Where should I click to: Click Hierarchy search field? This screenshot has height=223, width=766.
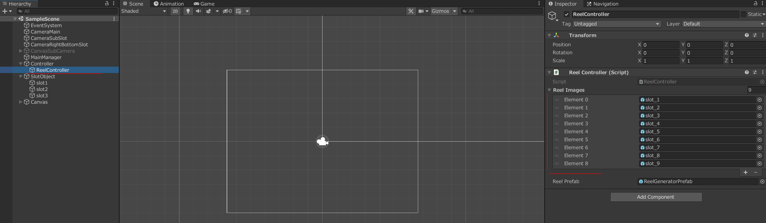tap(67, 11)
